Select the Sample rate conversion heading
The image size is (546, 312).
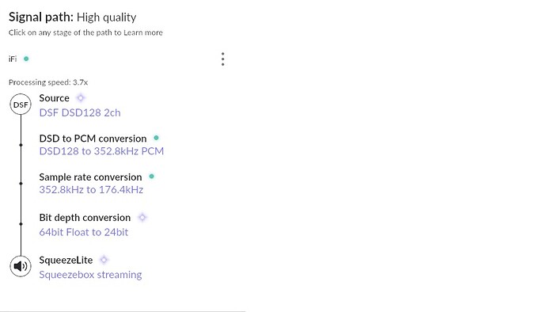click(90, 177)
